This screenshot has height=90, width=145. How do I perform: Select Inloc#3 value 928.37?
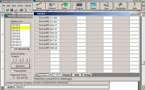(55, 25)
